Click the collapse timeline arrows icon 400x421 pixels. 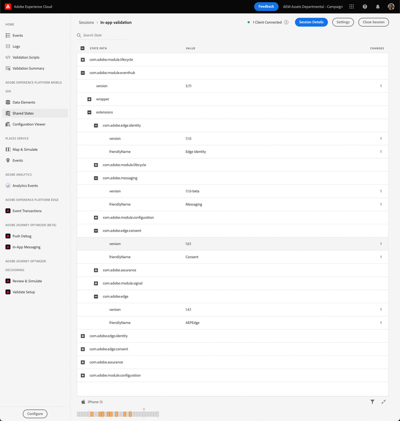[383, 402]
